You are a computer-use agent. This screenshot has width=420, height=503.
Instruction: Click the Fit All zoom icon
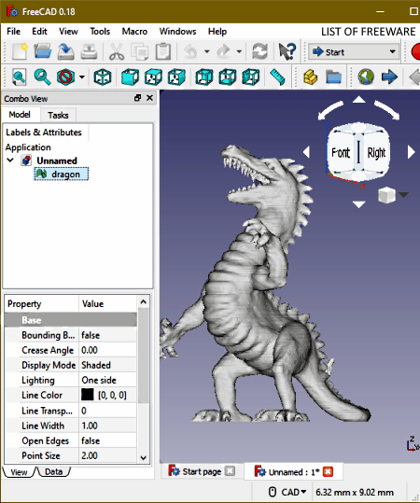(19, 77)
